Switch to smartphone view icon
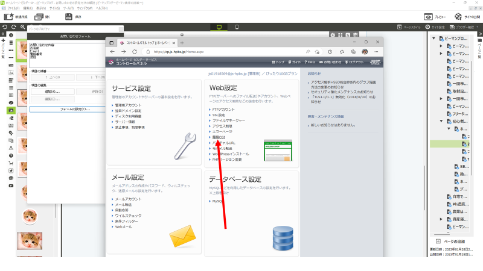This screenshot has width=483, height=271. tap(237, 27)
